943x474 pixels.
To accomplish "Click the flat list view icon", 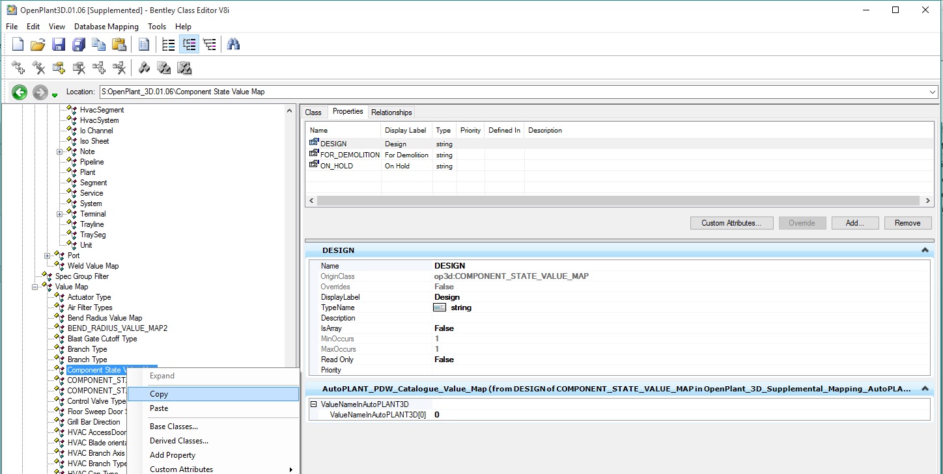I will point(169,45).
